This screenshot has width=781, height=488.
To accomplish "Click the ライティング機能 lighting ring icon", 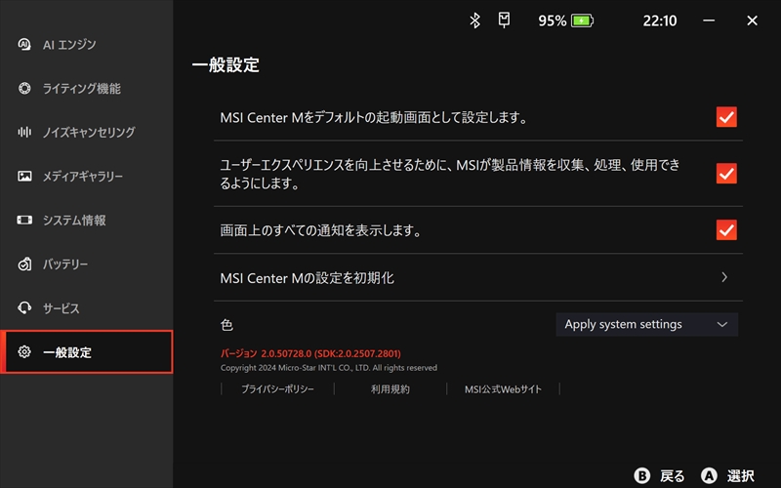I will pos(24,88).
